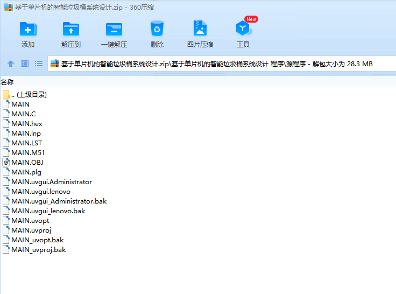The width and height of the screenshot is (396, 294).
Task: Click the address path field
Action: pos(222,64)
